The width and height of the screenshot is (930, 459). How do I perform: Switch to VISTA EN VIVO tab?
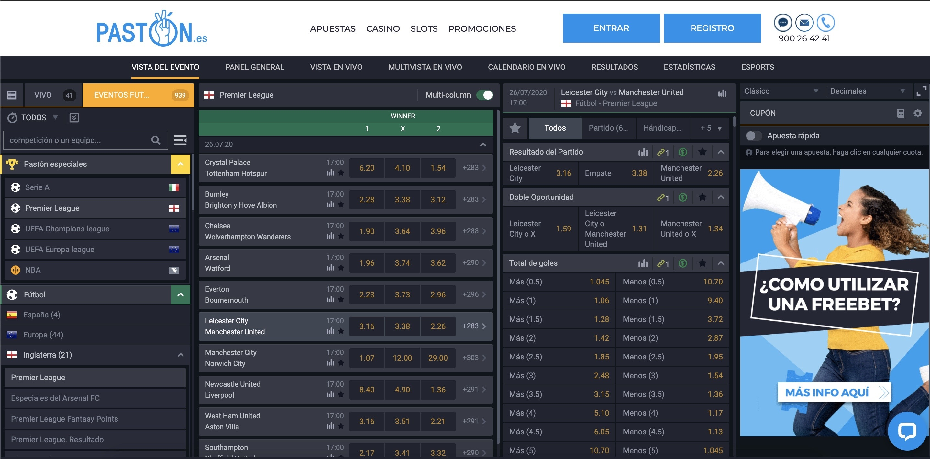336,68
